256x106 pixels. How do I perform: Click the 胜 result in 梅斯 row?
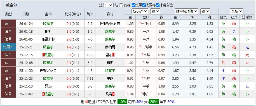(223, 63)
